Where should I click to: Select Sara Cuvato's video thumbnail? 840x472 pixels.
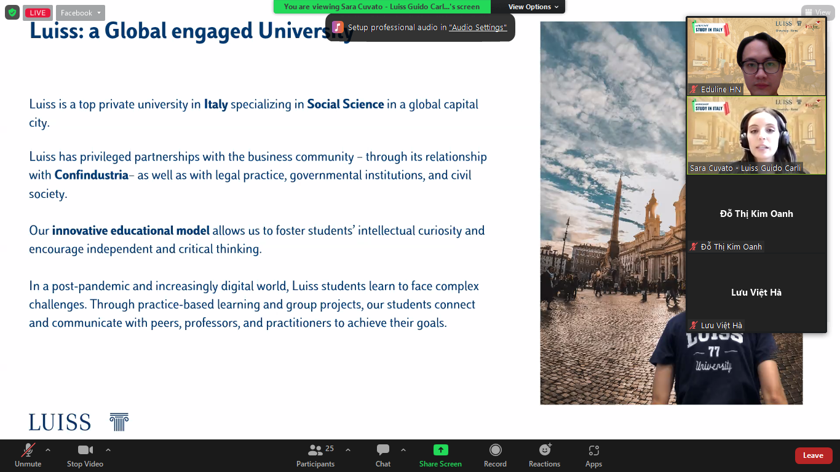tap(756, 135)
